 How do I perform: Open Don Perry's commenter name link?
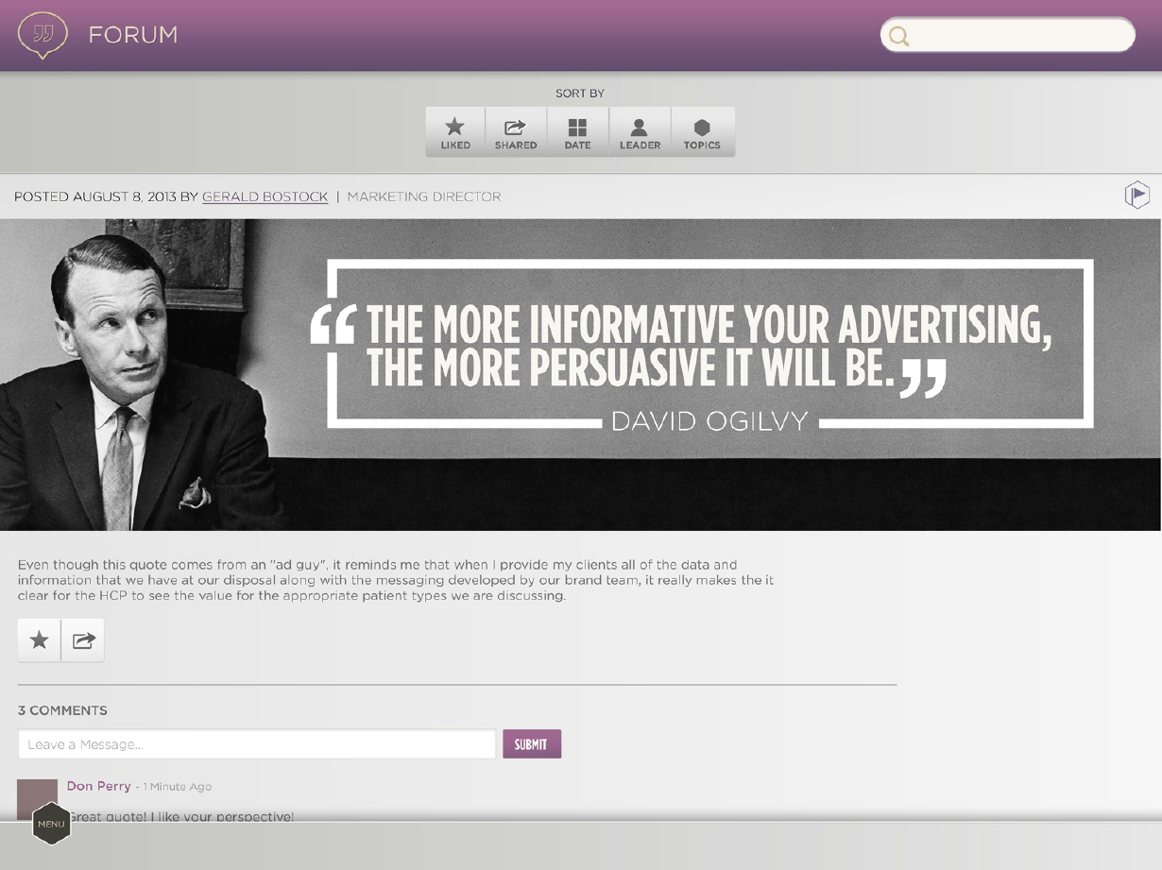tap(98, 786)
